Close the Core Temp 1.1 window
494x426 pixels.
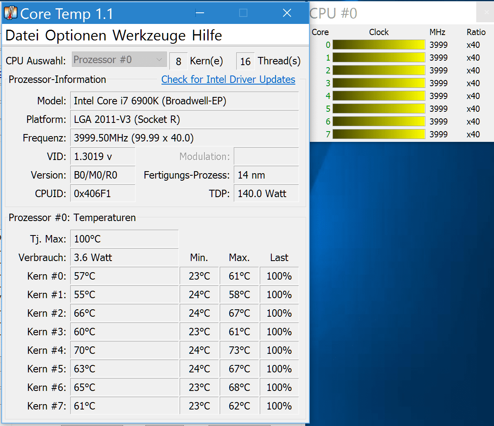tap(287, 13)
